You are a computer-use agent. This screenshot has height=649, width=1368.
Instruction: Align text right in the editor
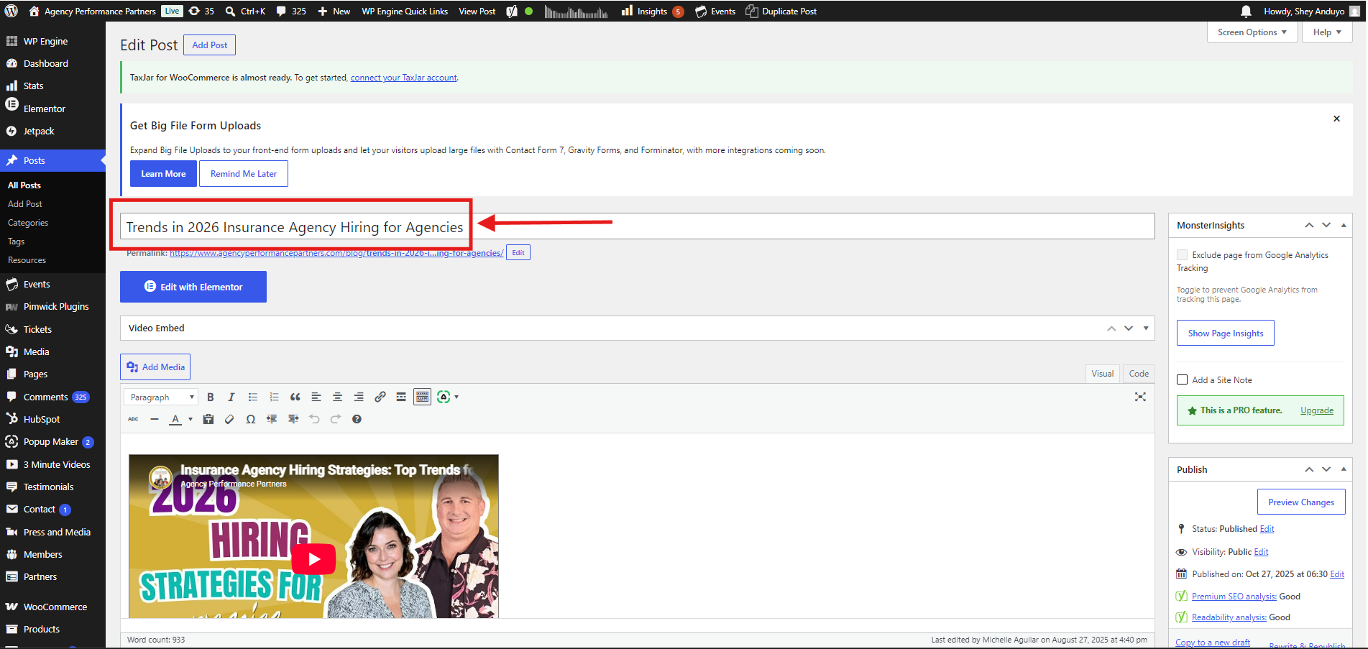[x=359, y=397]
